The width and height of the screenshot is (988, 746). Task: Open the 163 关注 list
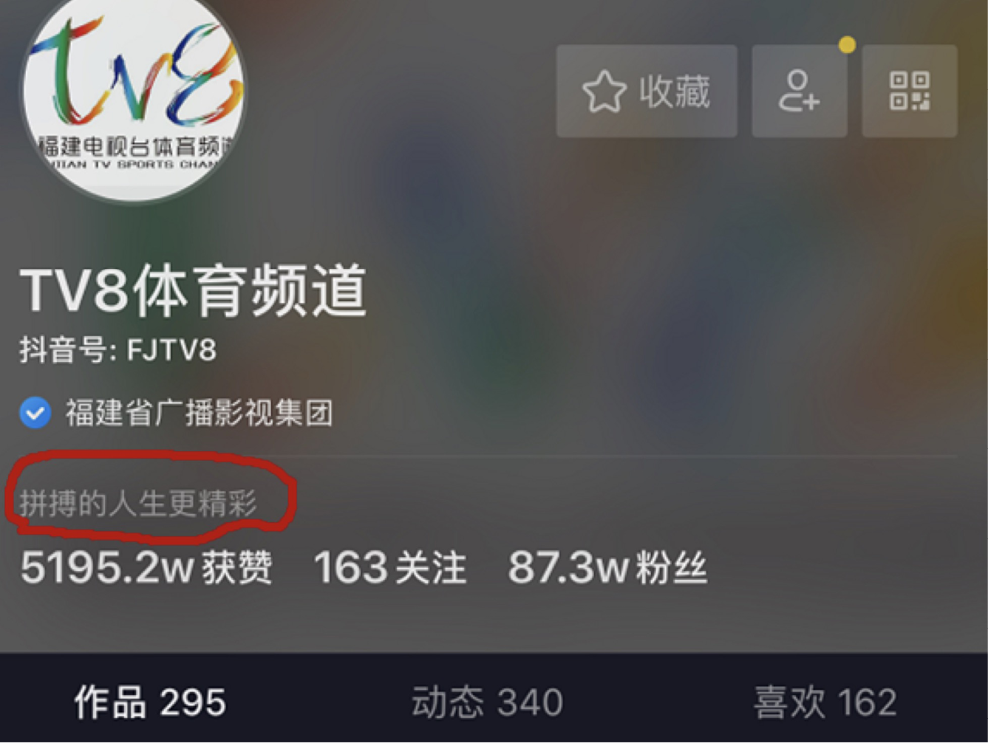[x=389, y=567]
